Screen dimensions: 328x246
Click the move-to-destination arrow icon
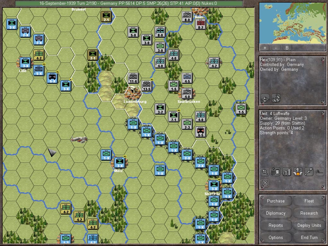(309, 172)
